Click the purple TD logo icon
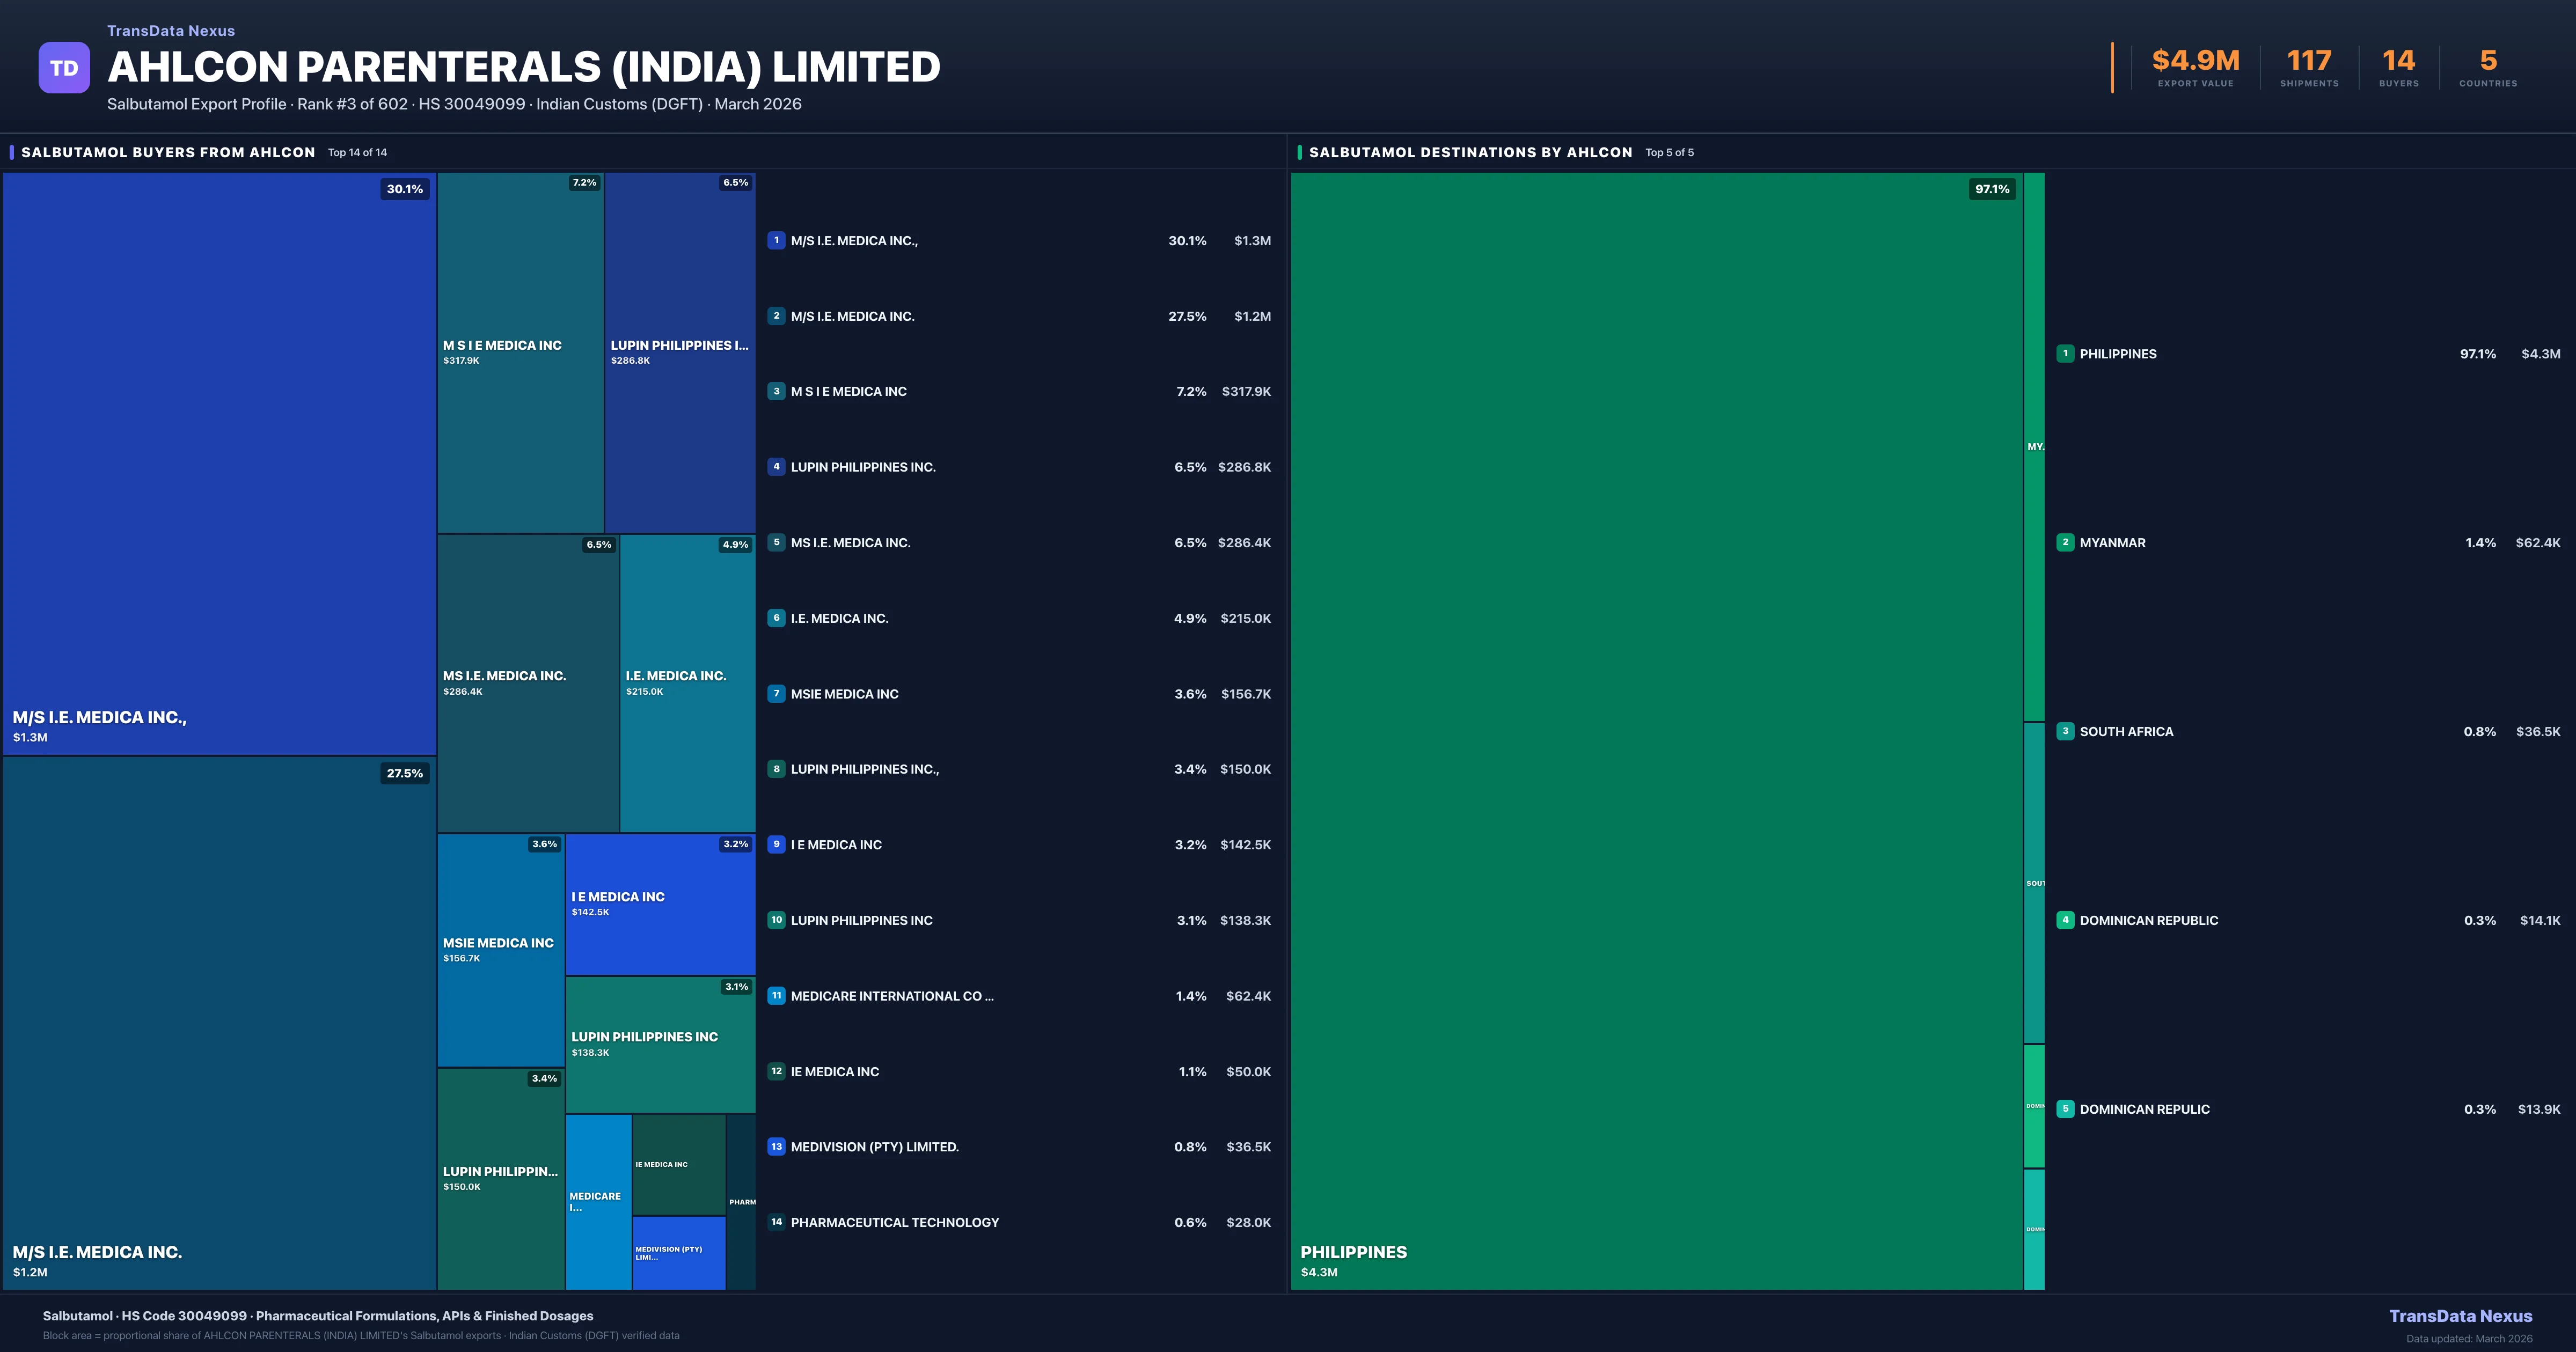This screenshot has height=1352, width=2576. (x=64, y=68)
